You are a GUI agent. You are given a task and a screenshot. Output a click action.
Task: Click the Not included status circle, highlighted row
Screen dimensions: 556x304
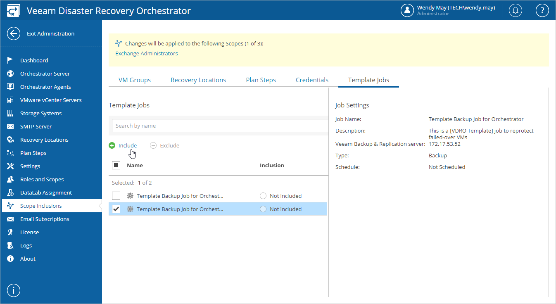coord(263,209)
